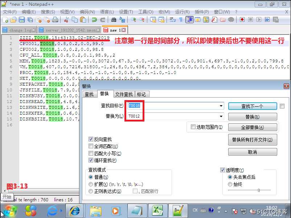This screenshot has width=291, height=218.
Task: Click the 替换为 input field containing T0012
Action: point(176,116)
